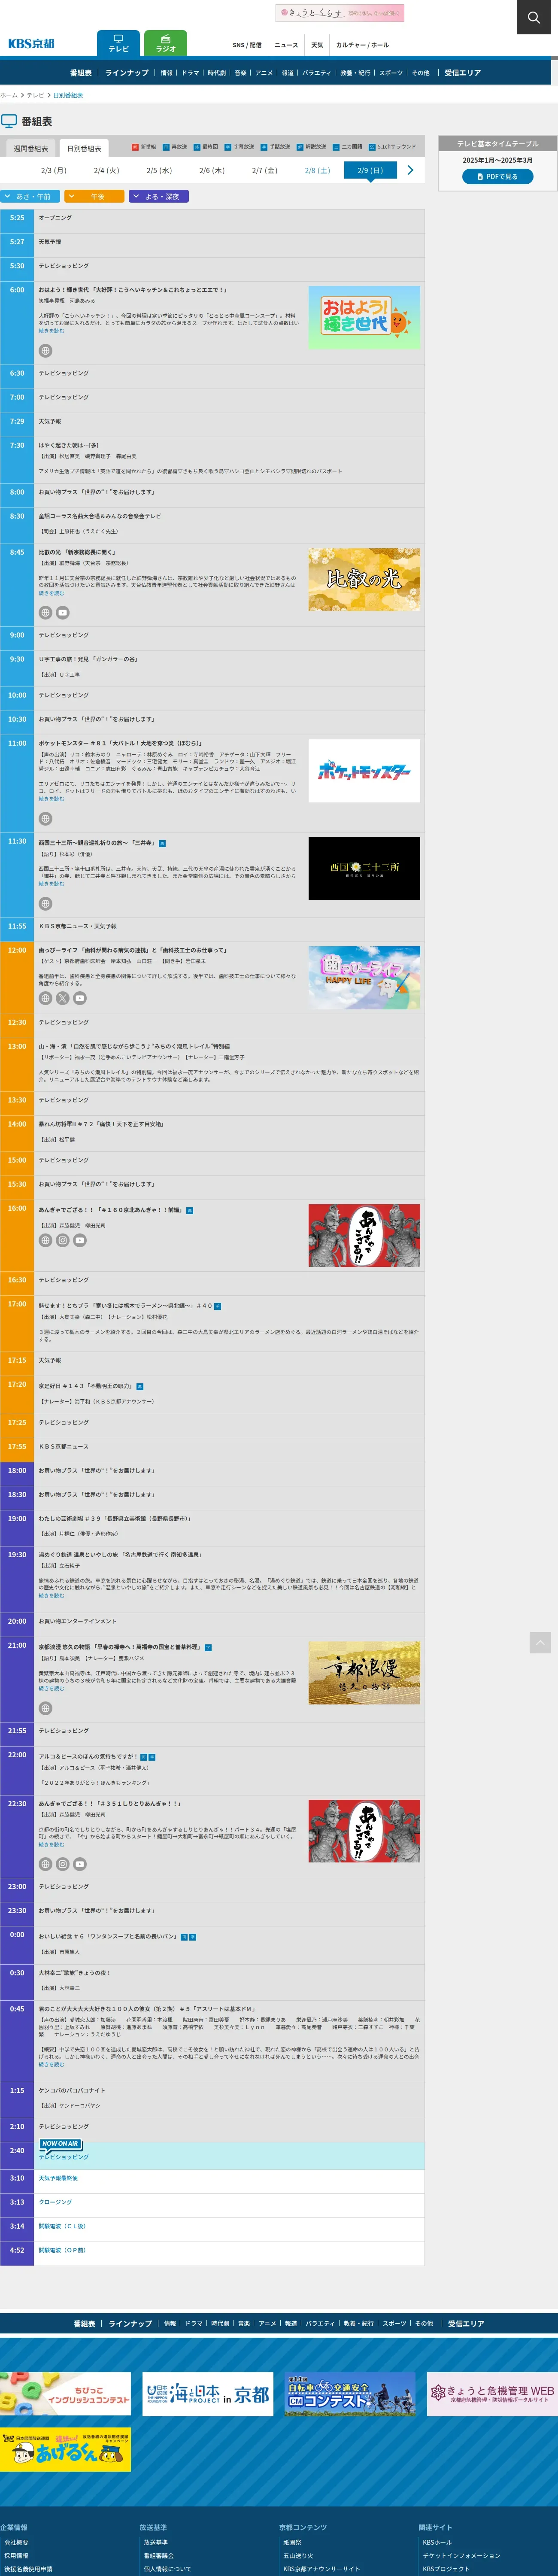The width and height of the screenshot is (558, 2576).
Task: Open website globe icon for 6:00 program
Action: point(45,351)
